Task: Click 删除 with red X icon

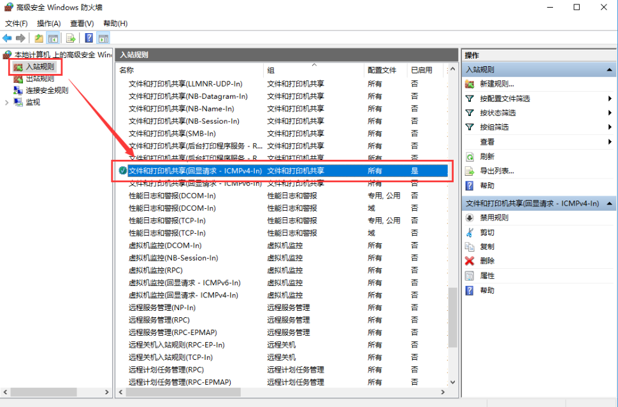Action: coord(487,261)
